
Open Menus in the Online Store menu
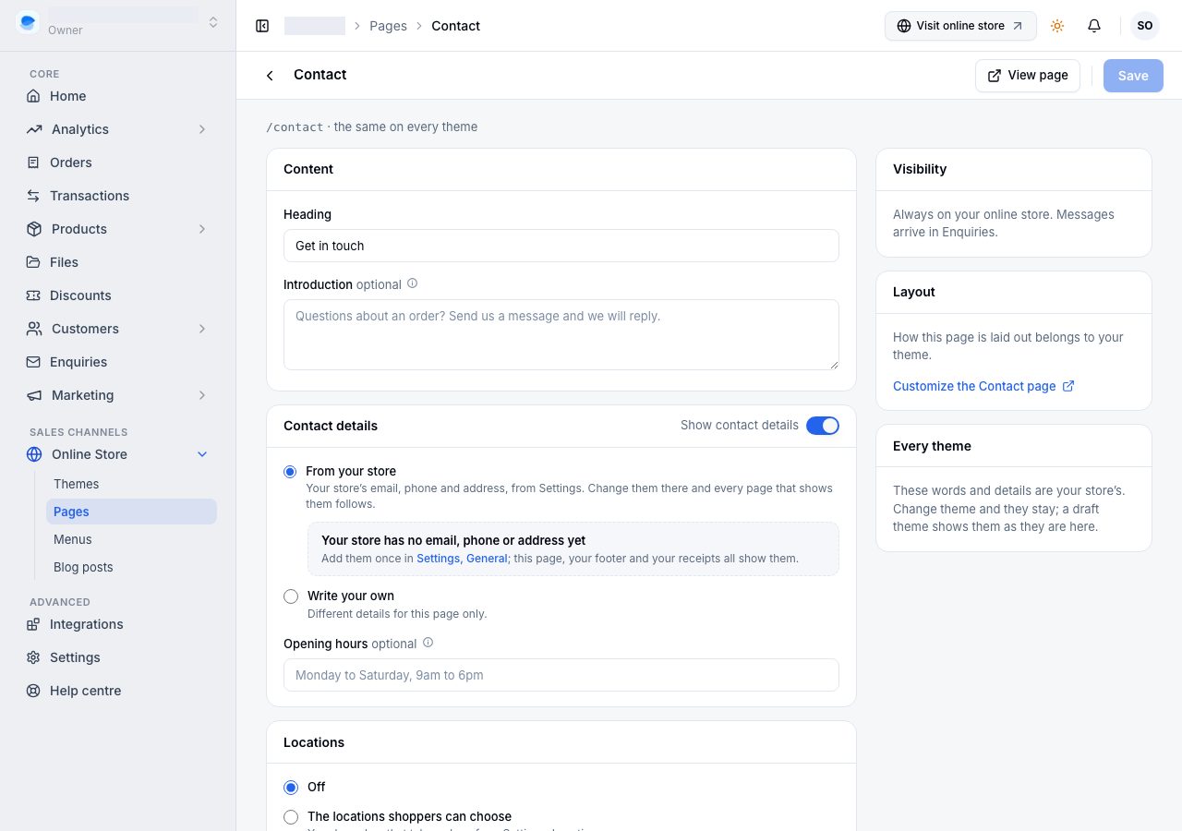[131, 539]
